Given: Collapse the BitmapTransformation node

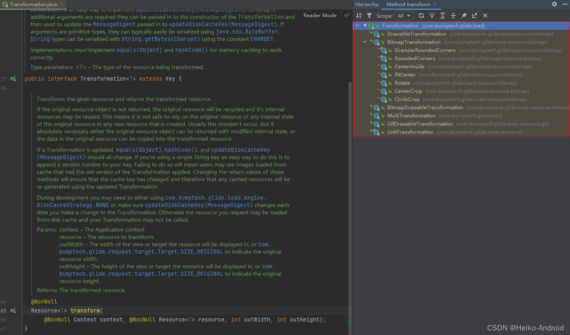Looking at the screenshot, I should click(365, 42).
